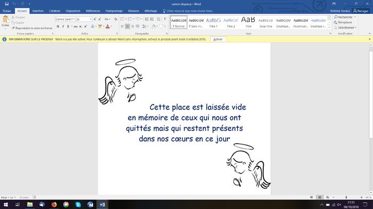373x209 pixels.
Task: Open the font size dropdown showing 26
Action: [x=91, y=19]
